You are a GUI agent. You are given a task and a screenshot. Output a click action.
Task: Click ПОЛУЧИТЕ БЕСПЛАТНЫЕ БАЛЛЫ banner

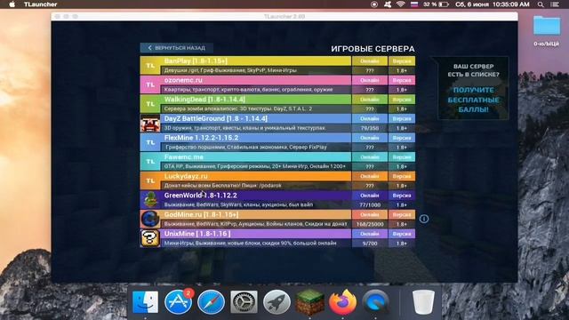tap(473, 100)
